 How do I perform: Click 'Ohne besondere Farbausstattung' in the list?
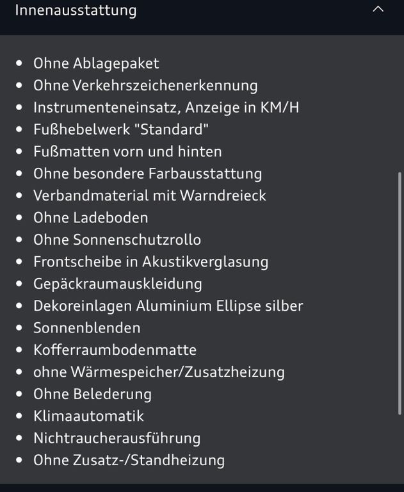pos(147,174)
